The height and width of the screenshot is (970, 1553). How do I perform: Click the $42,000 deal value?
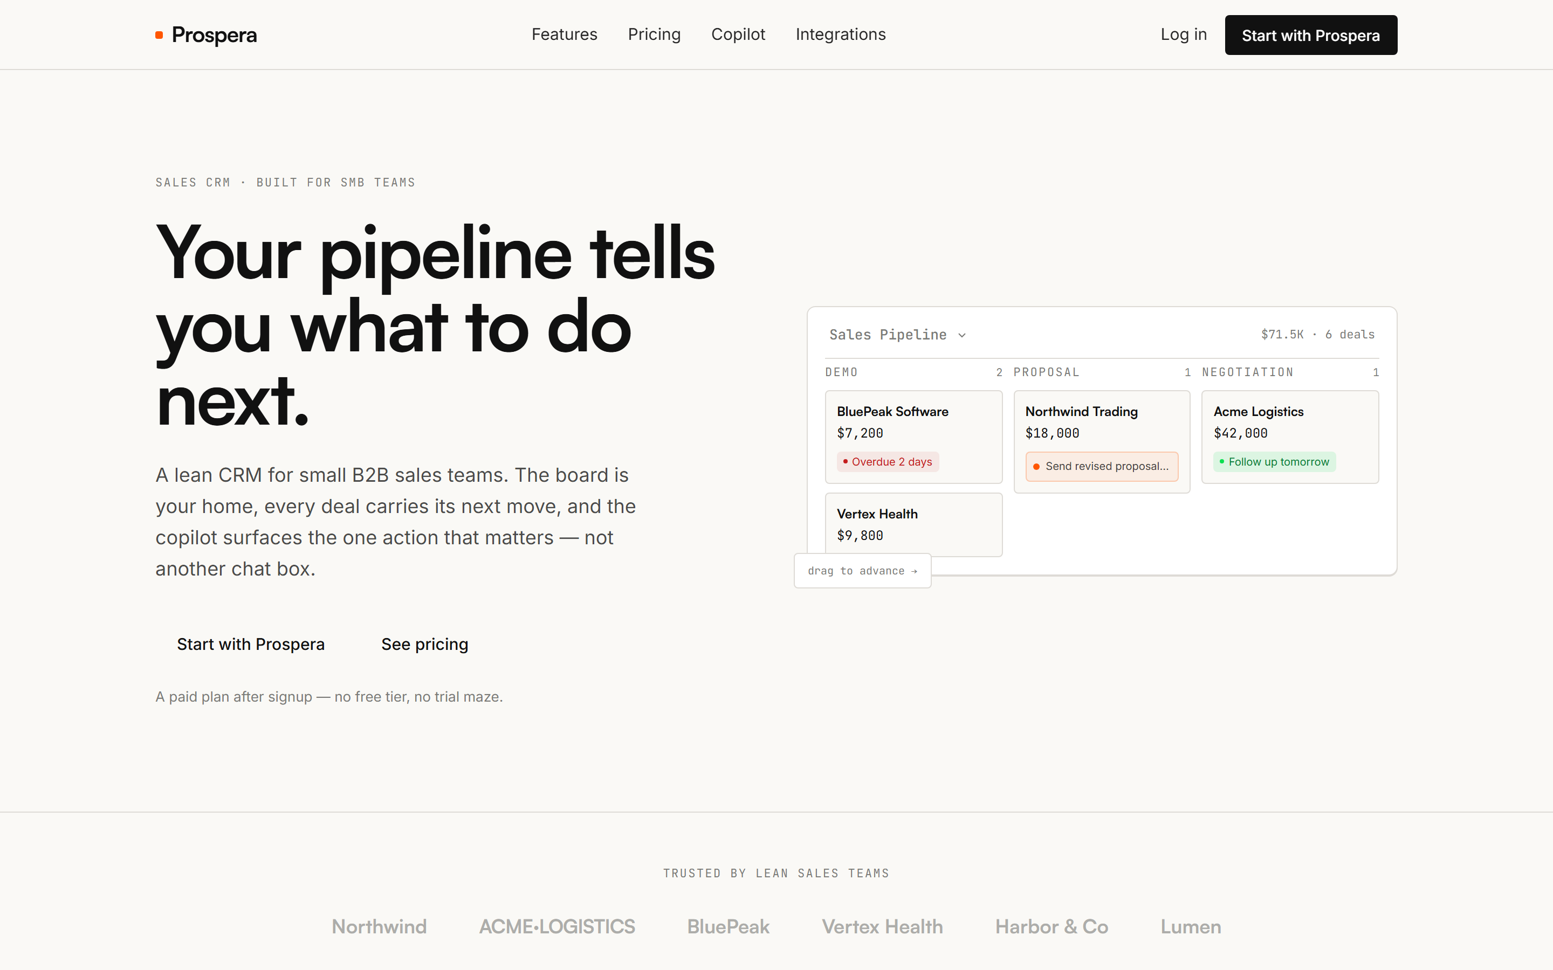click(x=1240, y=433)
